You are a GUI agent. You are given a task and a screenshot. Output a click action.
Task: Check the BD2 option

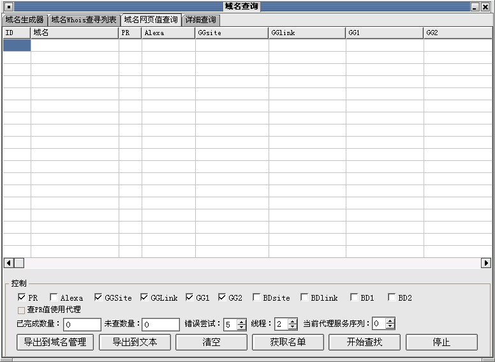392,298
